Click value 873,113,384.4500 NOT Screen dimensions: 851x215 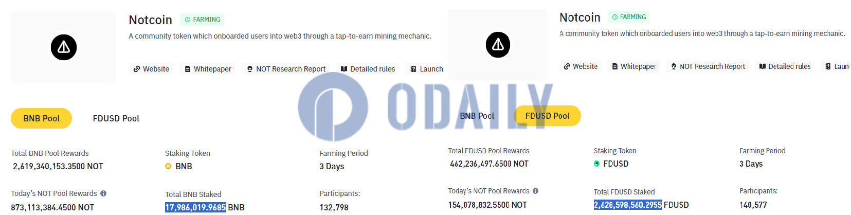[52, 207]
